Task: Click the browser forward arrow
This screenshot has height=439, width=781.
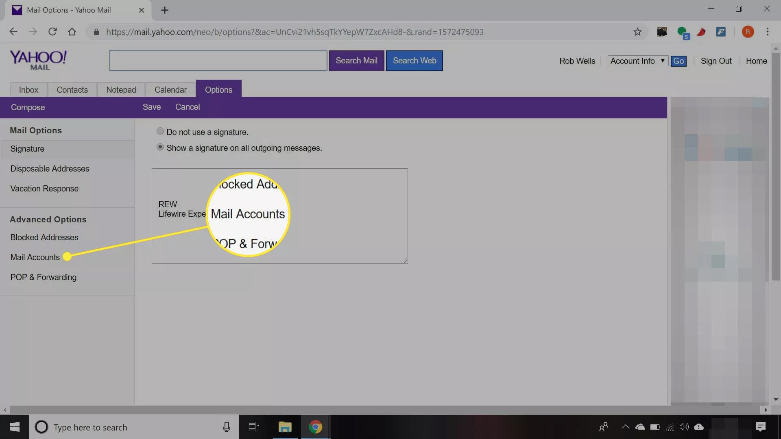Action: tap(33, 32)
